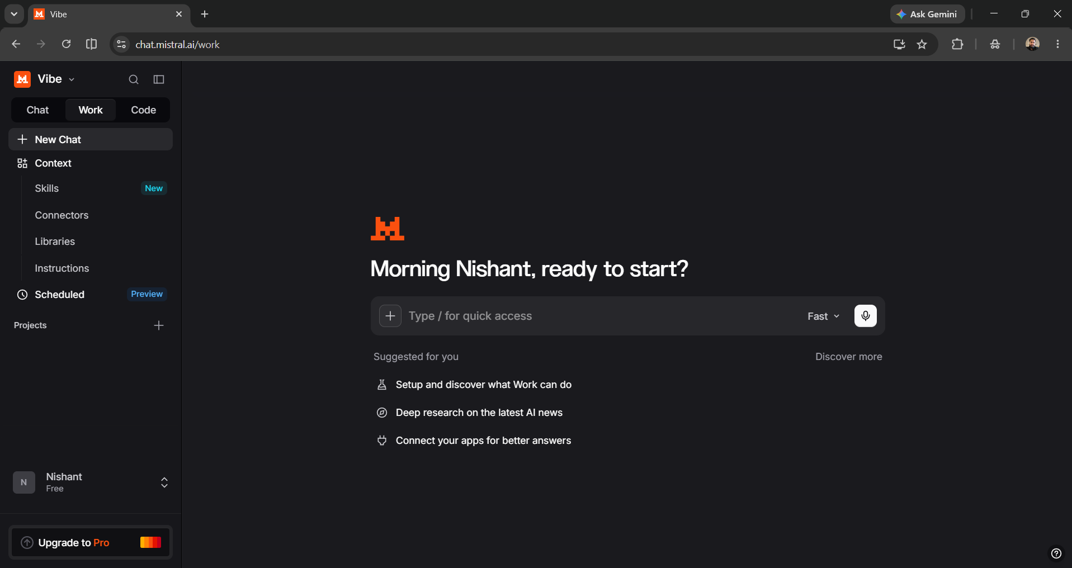The height and width of the screenshot is (568, 1072).
Task: Open the help question mark icon
Action: point(1056,553)
